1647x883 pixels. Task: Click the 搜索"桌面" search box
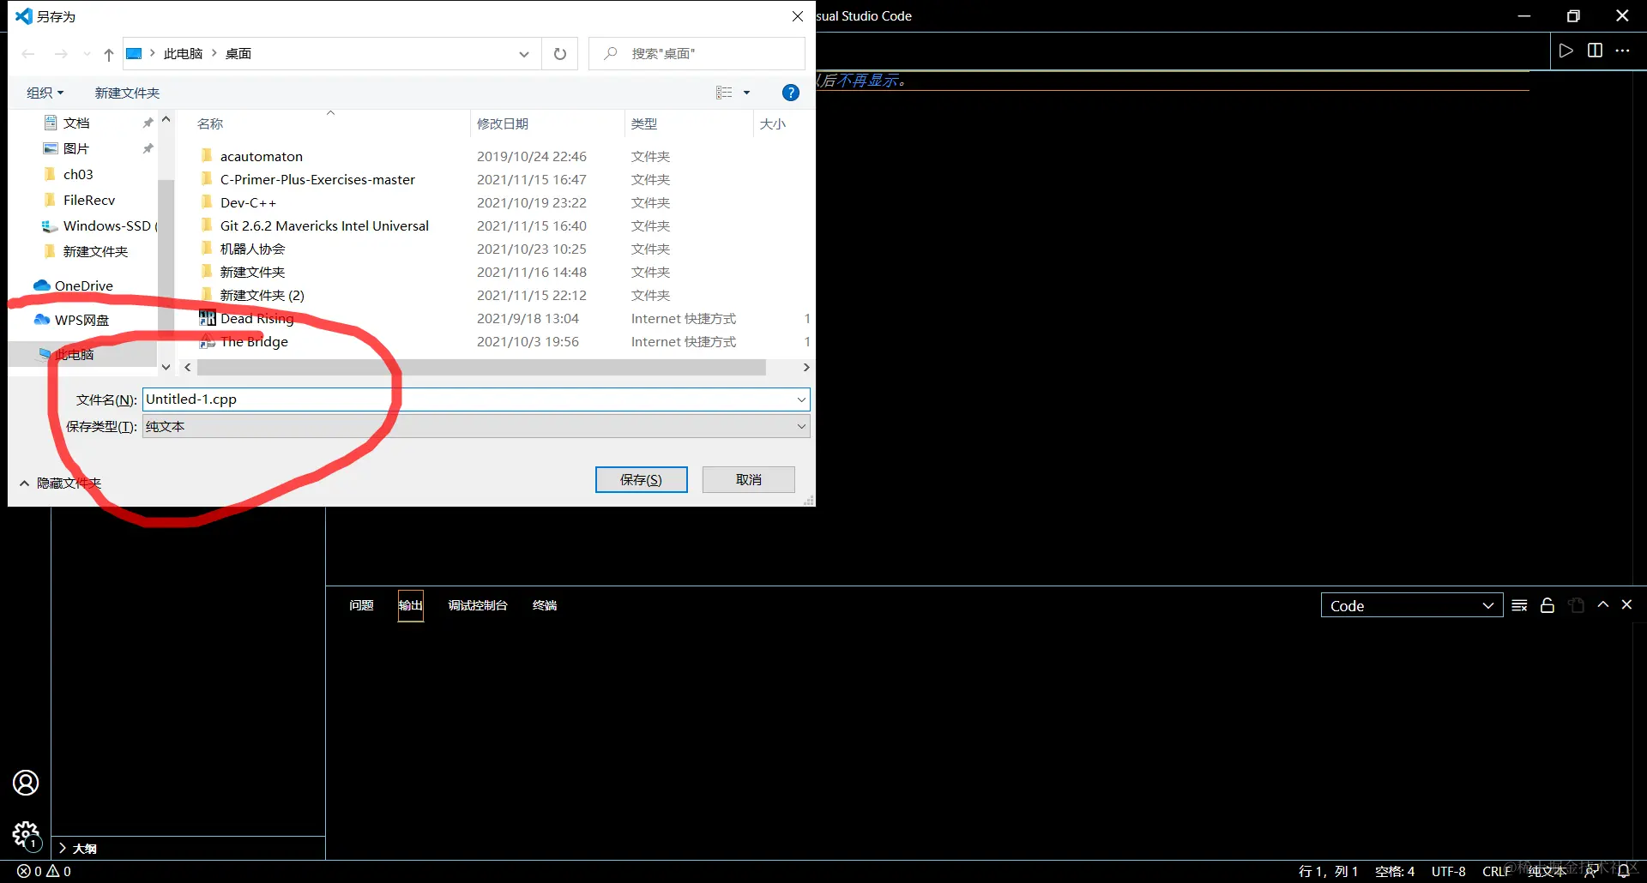[x=697, y=54]
